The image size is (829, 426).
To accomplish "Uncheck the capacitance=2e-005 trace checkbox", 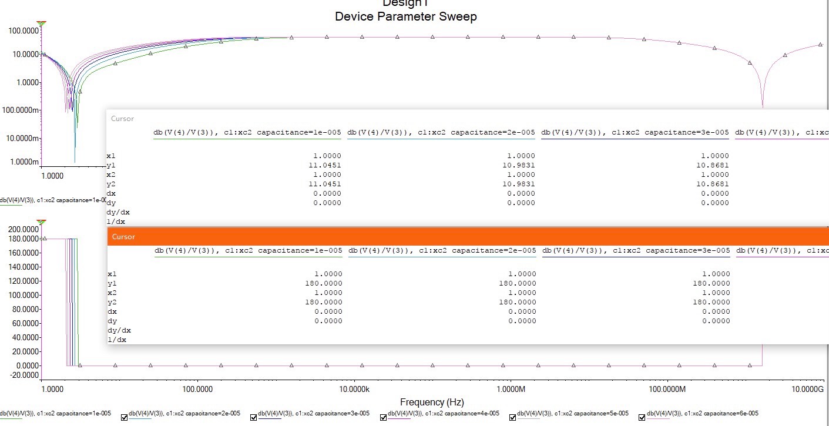I will coord(124,418).
